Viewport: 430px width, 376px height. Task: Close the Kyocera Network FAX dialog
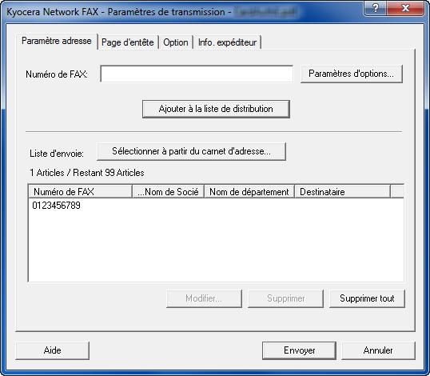(405, 8)
